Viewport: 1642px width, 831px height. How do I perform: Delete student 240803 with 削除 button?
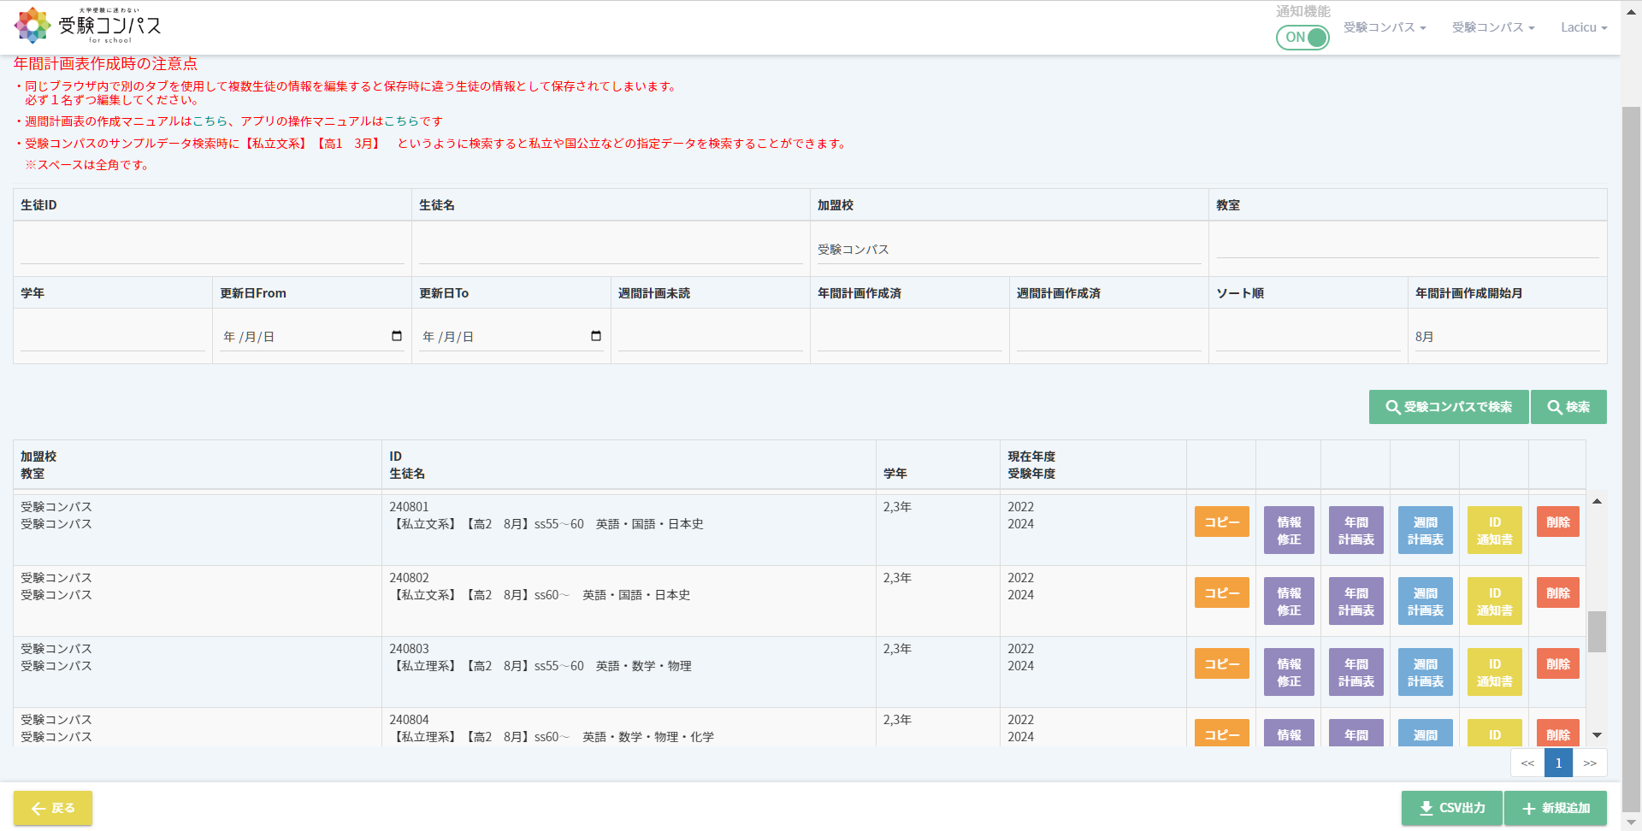coord(1558,663)
